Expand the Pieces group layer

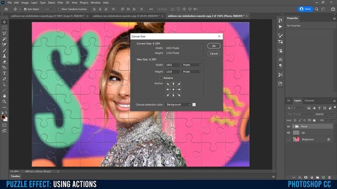(x=293, y=127)
